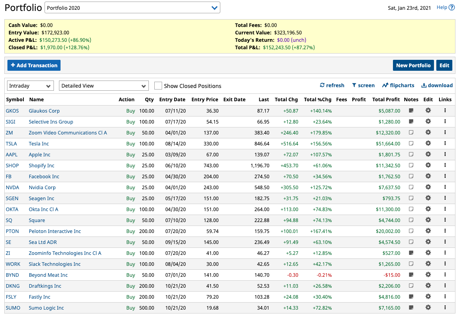This screenshot has width=466, height=319.
Task: Select Draftkings entry price 41.50
Action: (212, 286)
